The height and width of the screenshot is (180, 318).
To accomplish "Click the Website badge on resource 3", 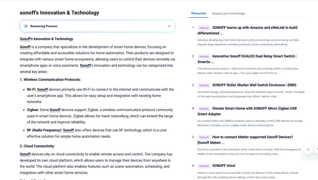I will pyautogui.click(x=204, y=85).
